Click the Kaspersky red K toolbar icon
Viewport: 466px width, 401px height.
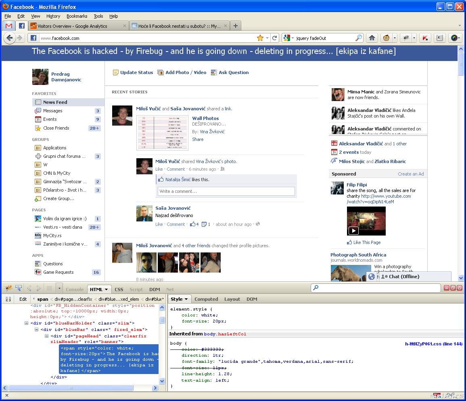pyautogui.click(x=425, y=38)
